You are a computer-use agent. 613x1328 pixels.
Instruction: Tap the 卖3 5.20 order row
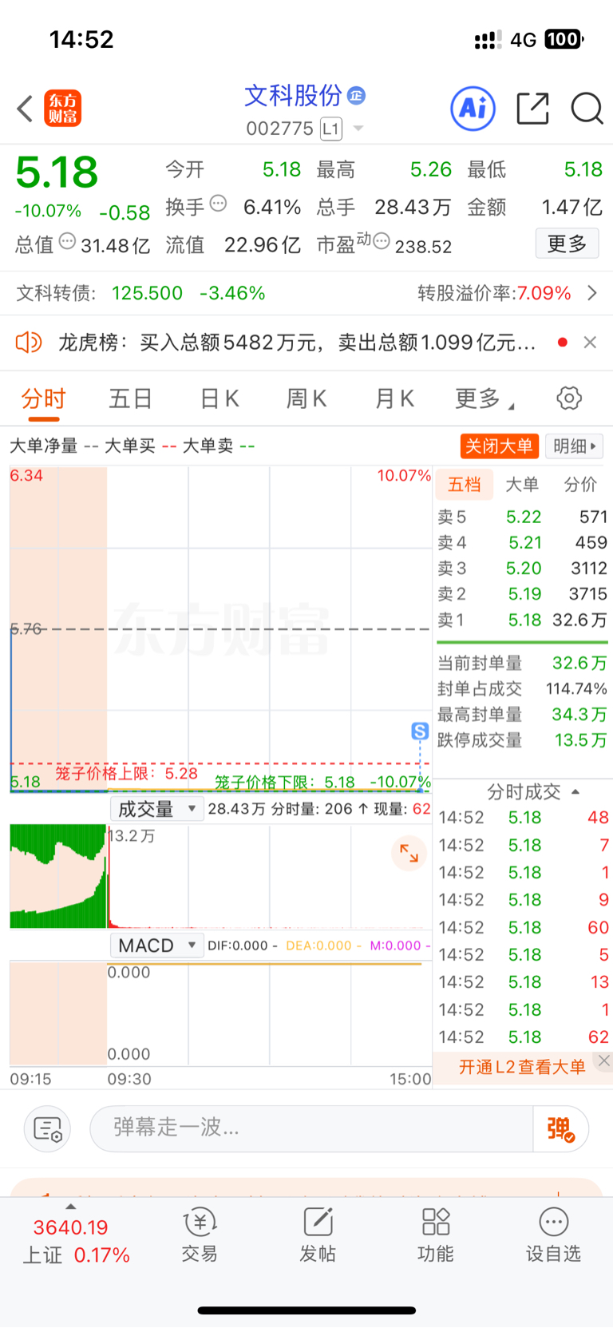[x=522, y=568]
